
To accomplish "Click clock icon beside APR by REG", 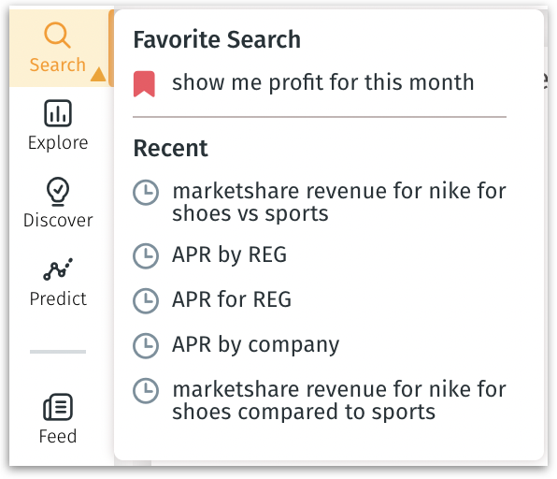I will [x=146, y=255].
